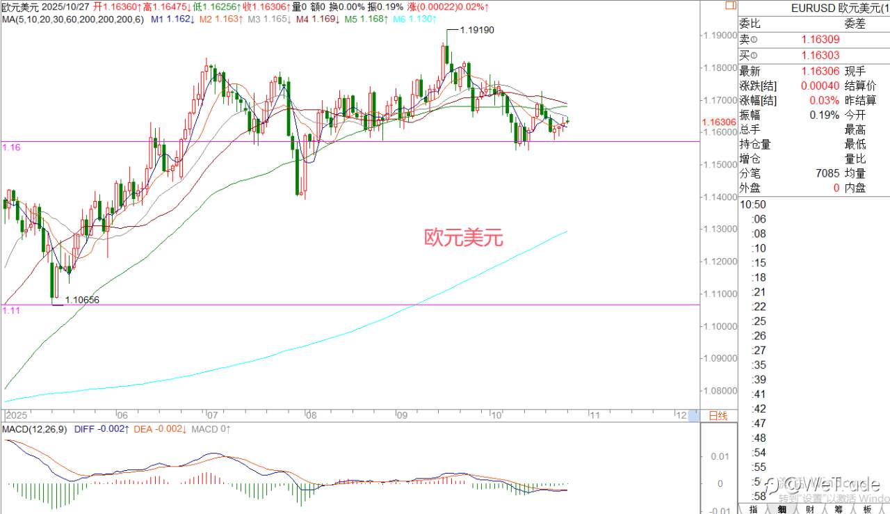
Task: Click the 外盘 value 0
Action: (836, 188)
